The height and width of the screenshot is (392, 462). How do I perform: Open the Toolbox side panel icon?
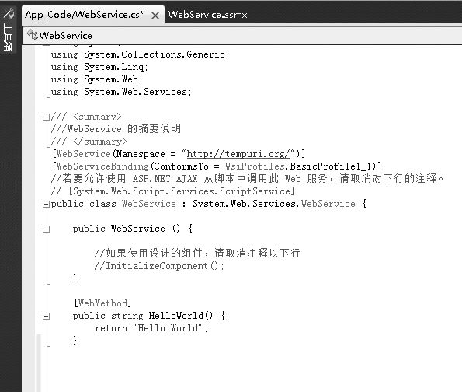[9, 13]
